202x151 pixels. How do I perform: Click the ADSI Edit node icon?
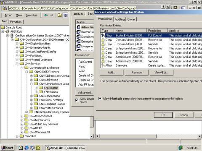(x=7, y=31)
